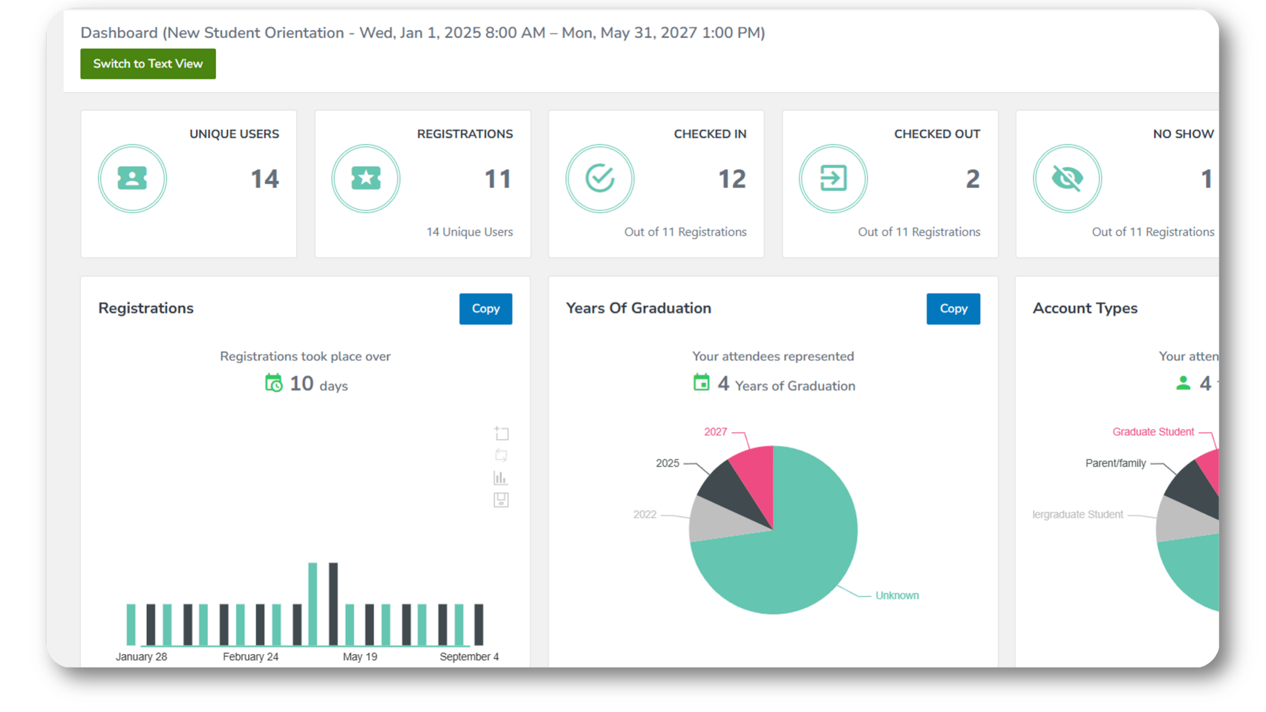Click the chart zoom reset arrows icon
Viewport: 1266px width, 712px height.
[501, 455]
